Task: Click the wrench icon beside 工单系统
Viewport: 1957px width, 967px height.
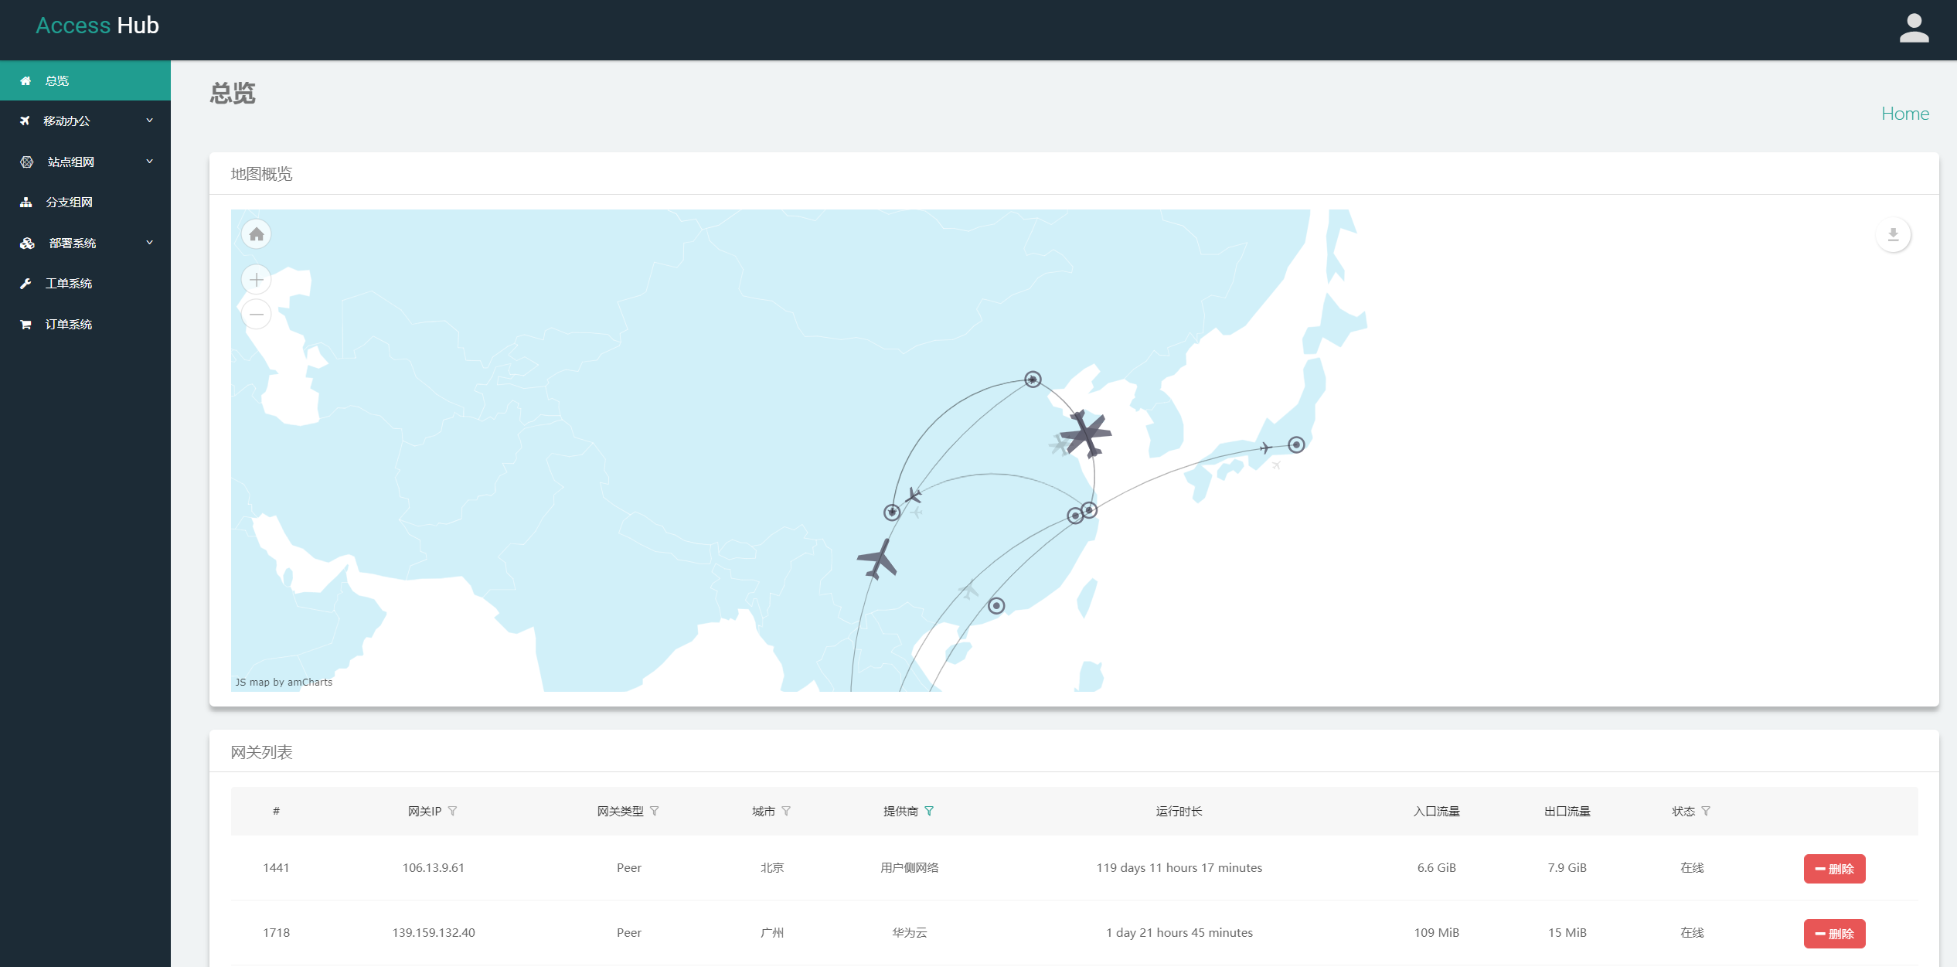Action: (x=26, y=284)
